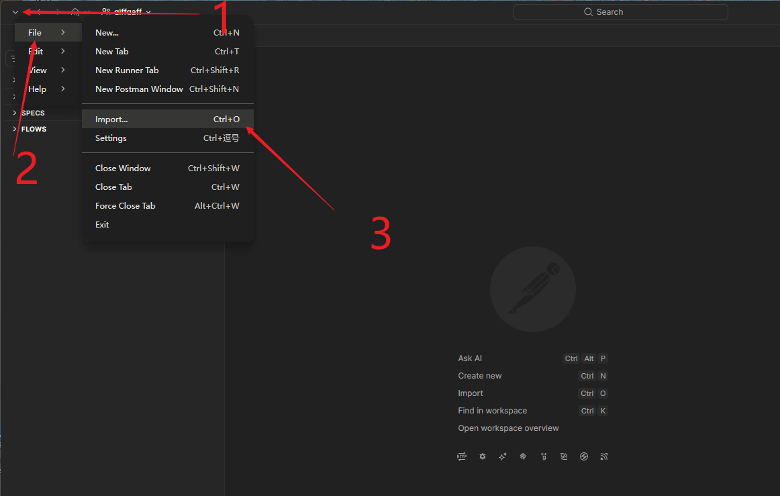This screenshot has height=496, width=780.
Task: Open the Edit submenu
Action: point(48,51)
